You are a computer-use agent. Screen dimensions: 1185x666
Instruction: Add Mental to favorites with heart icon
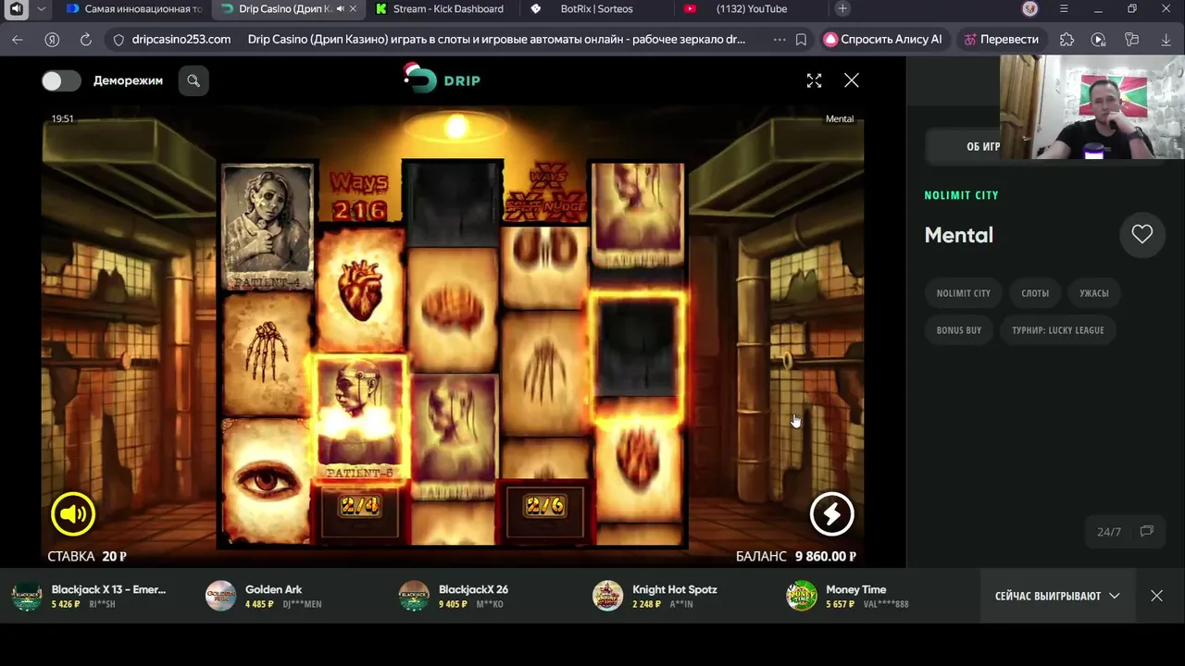pos(1141,235)
